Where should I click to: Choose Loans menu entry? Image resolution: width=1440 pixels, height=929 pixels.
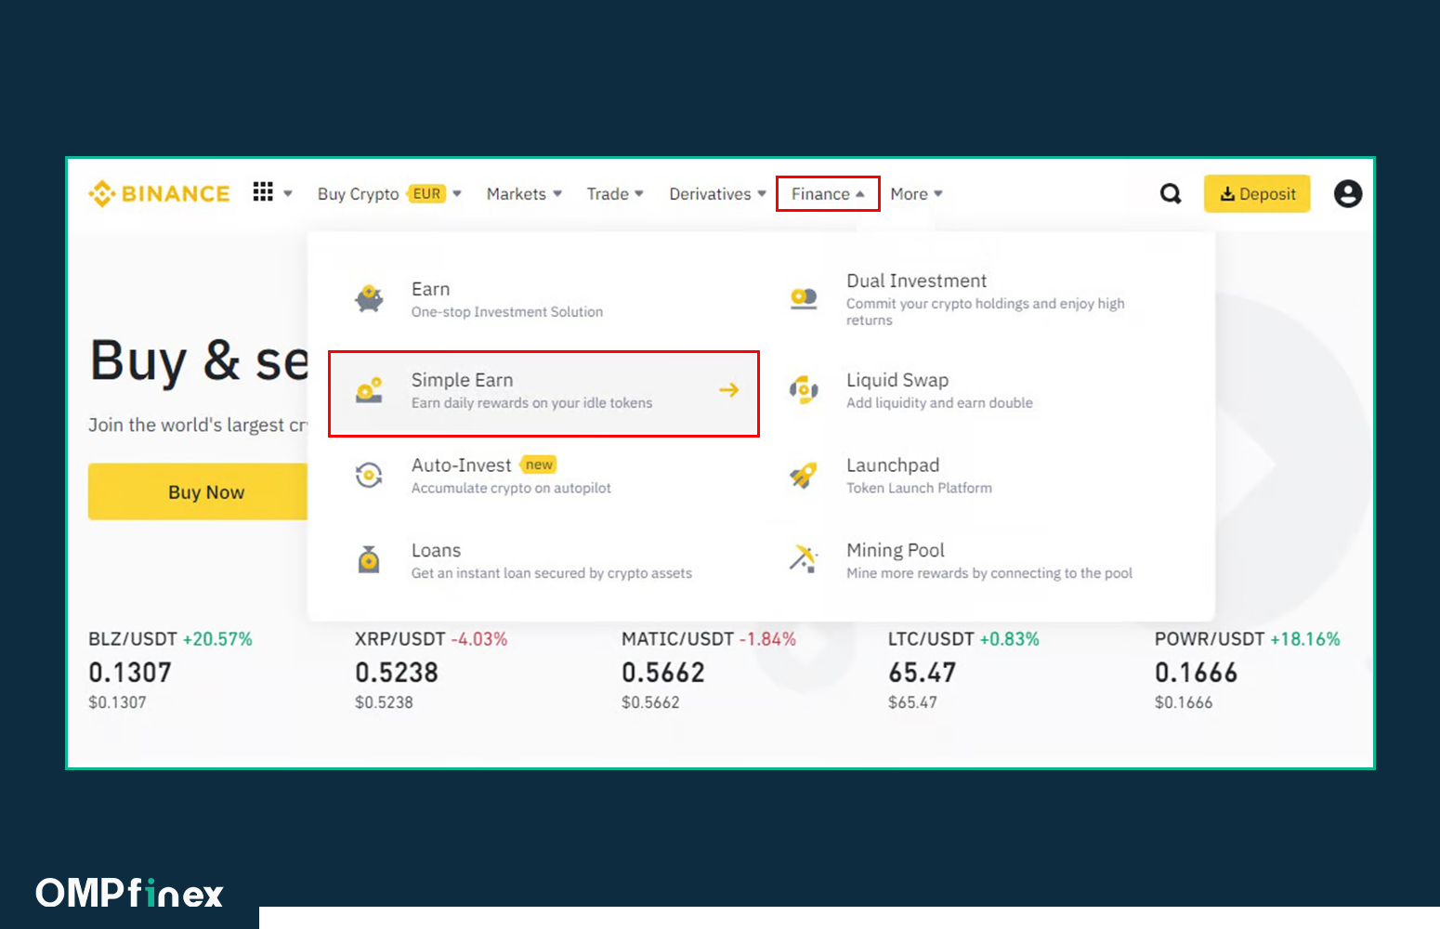tap(544, 560)
